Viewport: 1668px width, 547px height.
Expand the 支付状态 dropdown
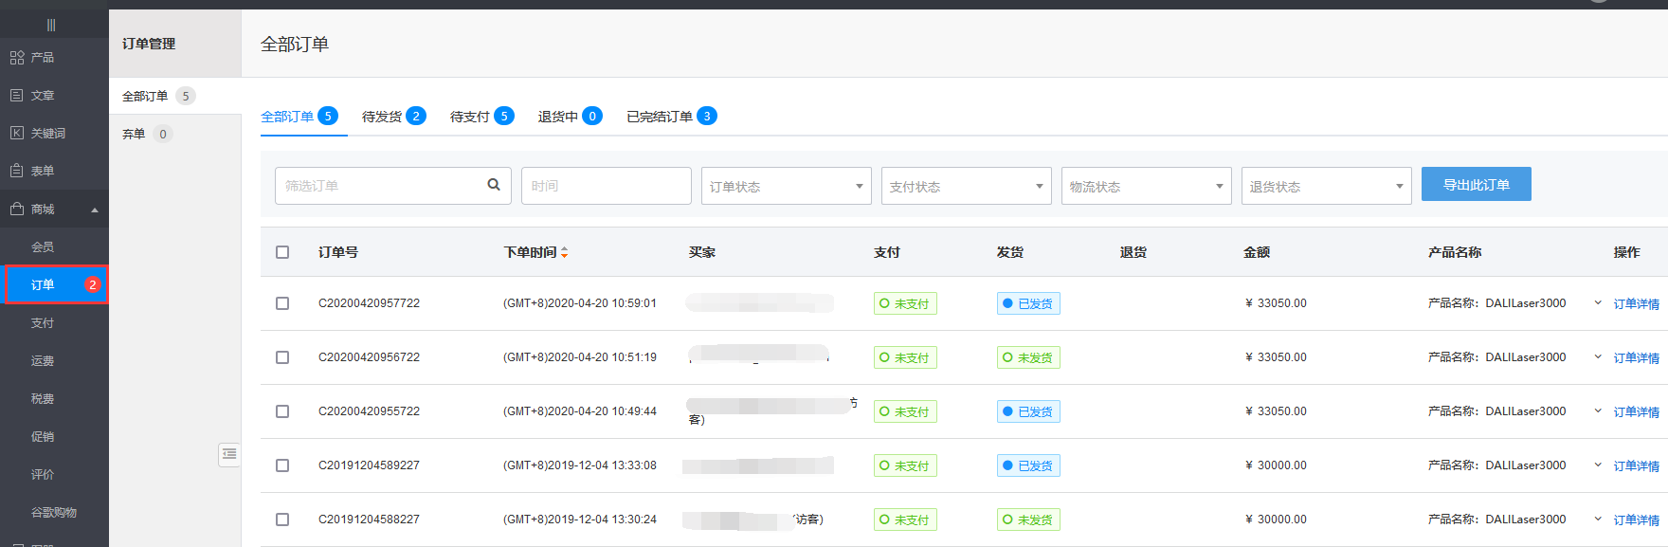(966, 186)
